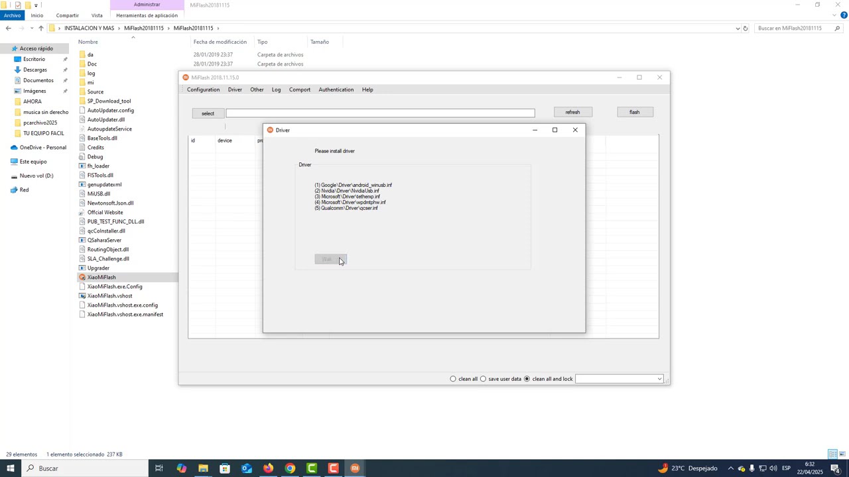Click Explorer ribbon help icon
This screenshot has height=477, width=849.
click(x=844, y=15)
